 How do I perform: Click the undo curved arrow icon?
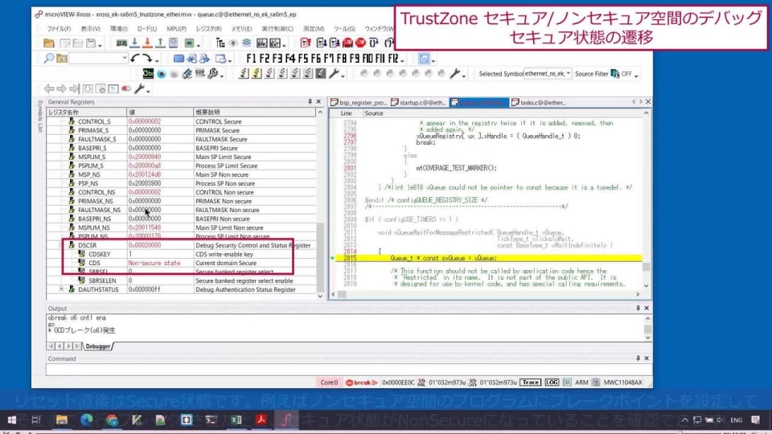point(135,59)
